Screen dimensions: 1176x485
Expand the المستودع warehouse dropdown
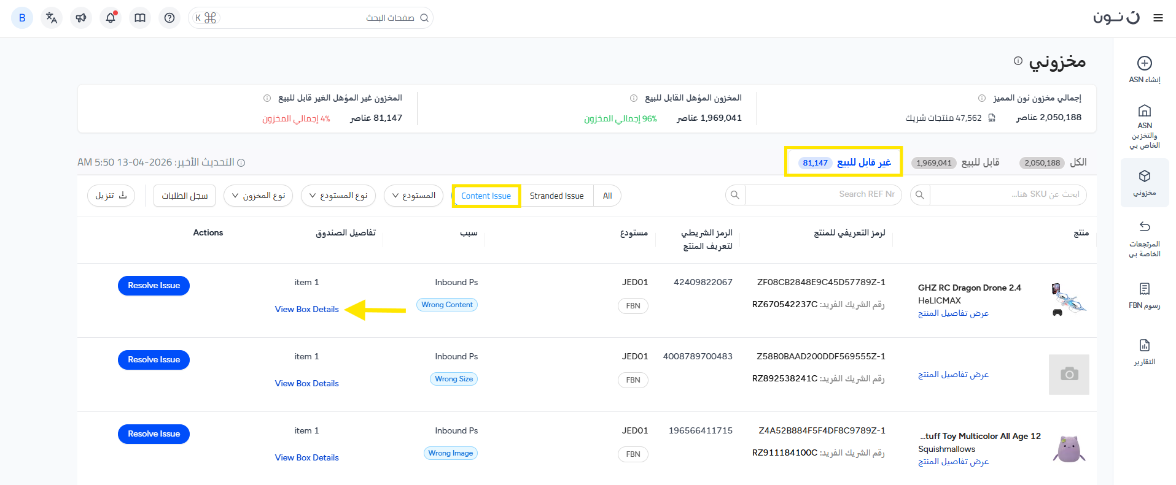coord(413,196)
